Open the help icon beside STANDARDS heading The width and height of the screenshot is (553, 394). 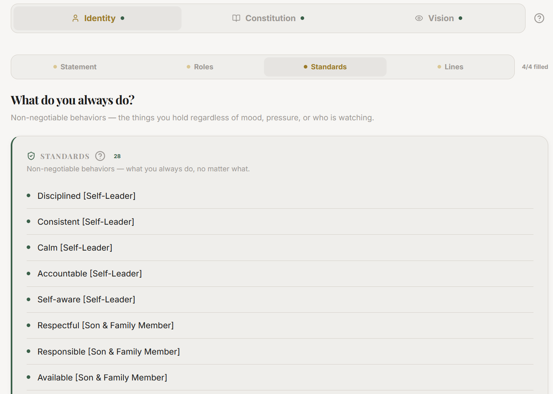click(x=100, y=156)
